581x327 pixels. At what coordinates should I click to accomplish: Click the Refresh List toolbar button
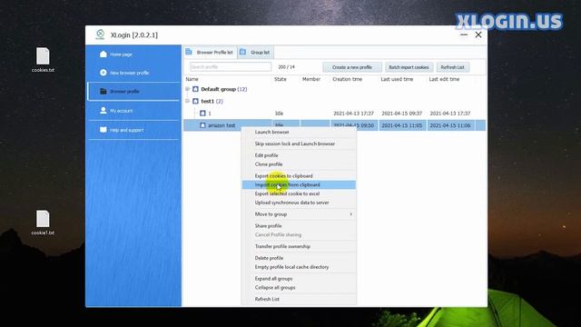tap(452, 67)
